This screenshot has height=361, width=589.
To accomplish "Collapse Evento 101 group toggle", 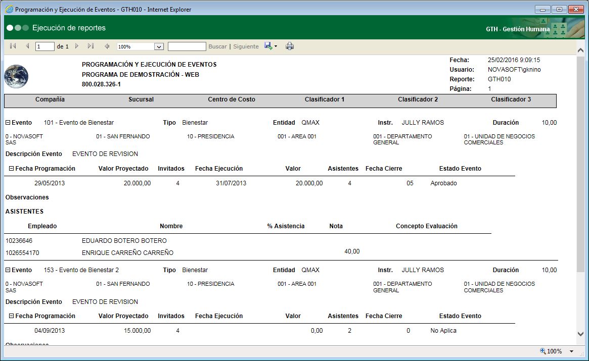I will click(x=8, y=123).
